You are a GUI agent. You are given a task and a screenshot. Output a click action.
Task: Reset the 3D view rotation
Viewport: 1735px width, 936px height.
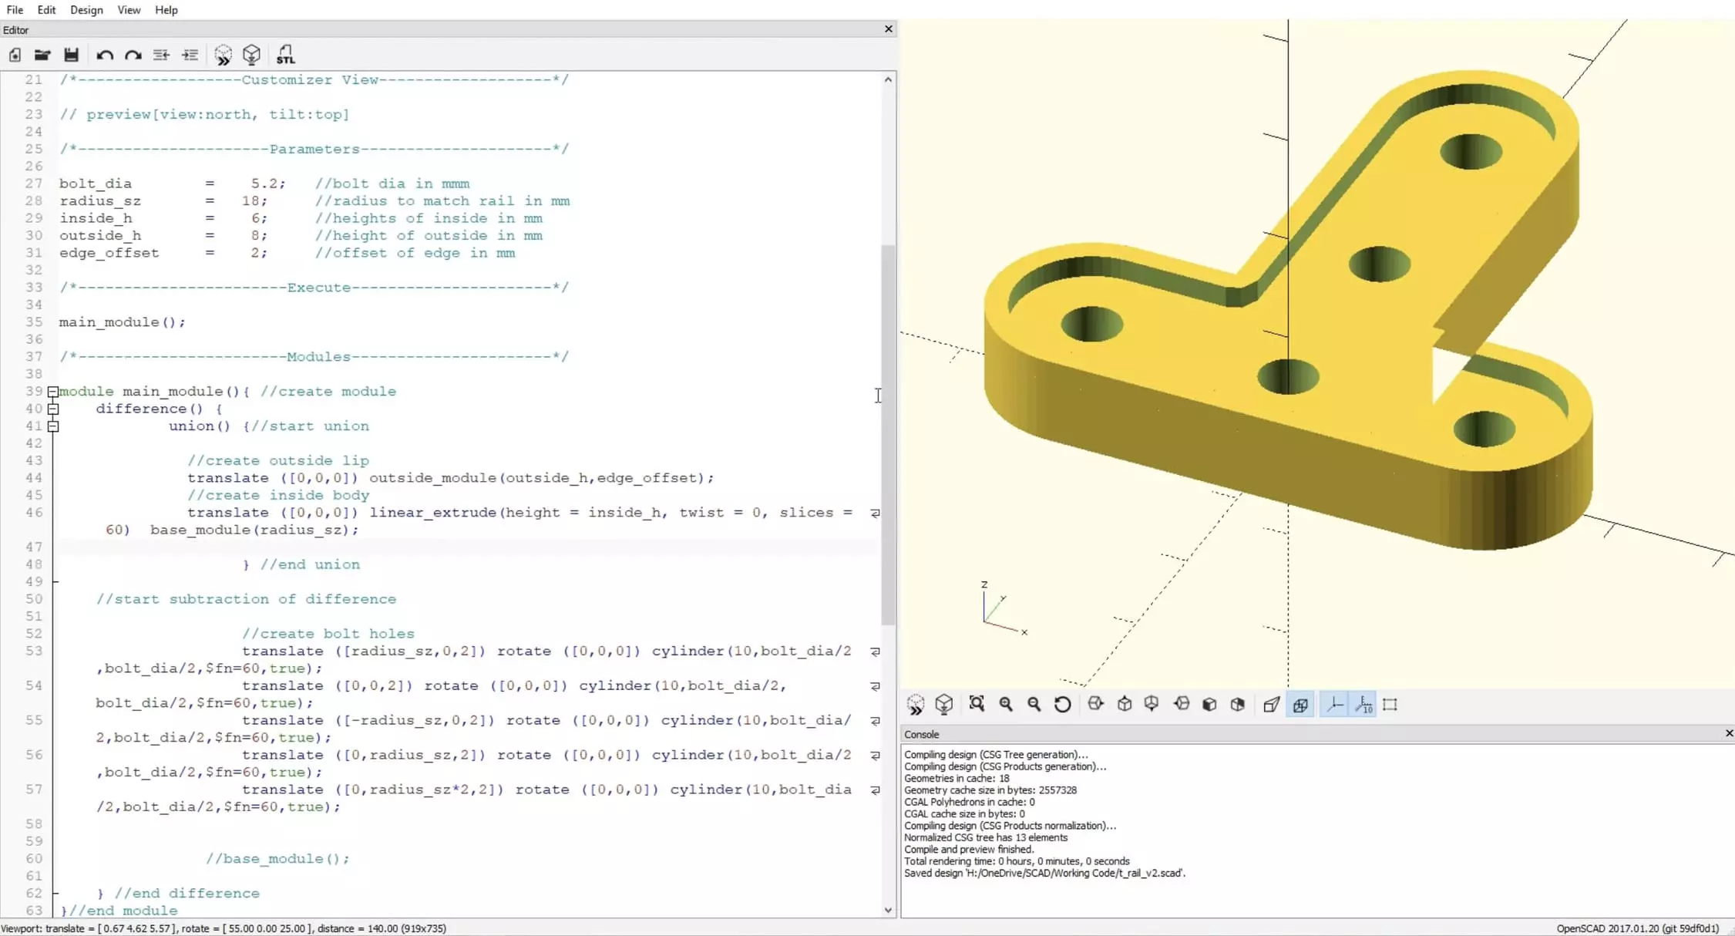click(1063, 704)
